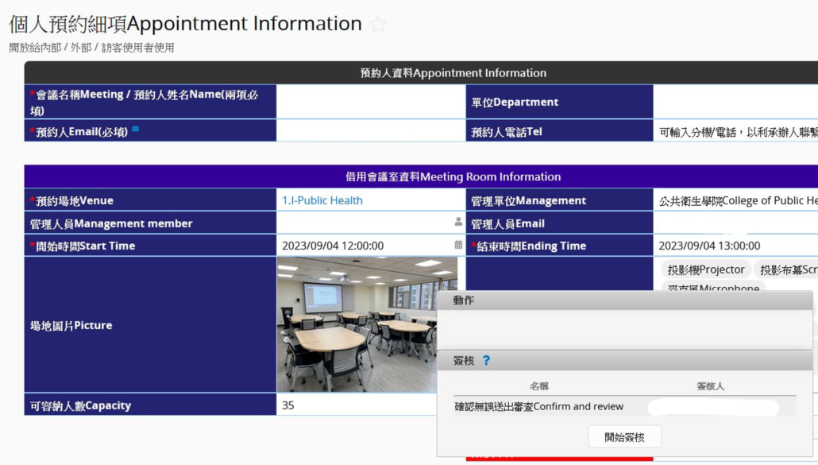Click the 預約人電話Tel label
This screenshot has height=465, width=818.
pyautogui.click(x=507, y=131)
